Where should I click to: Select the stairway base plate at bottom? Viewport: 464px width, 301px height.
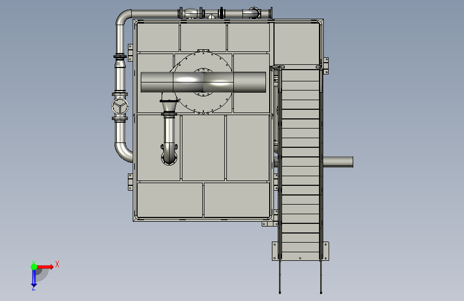300,251
